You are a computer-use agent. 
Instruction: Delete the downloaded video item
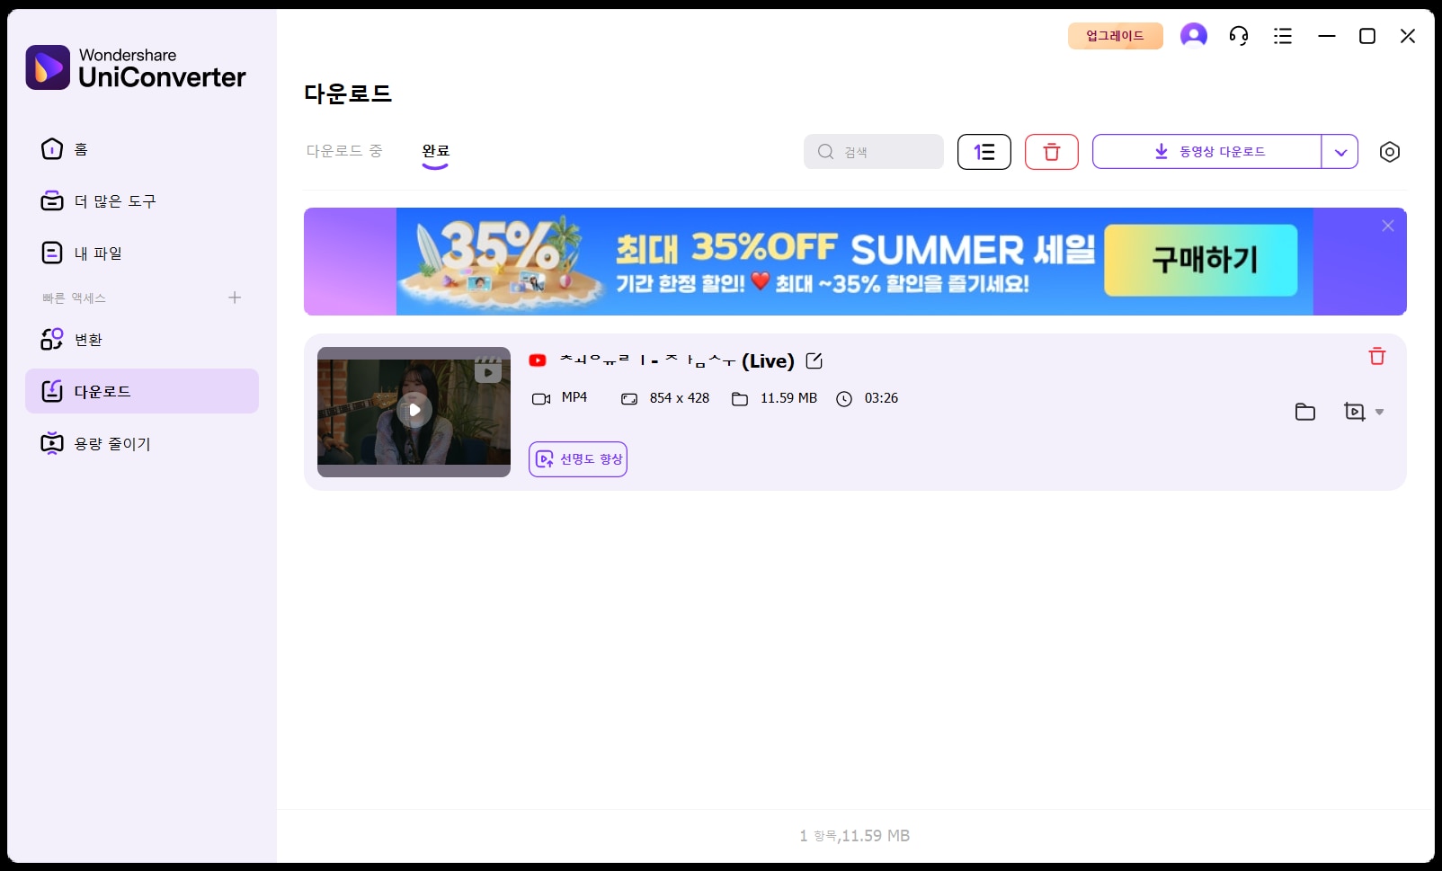point(1377,356)
